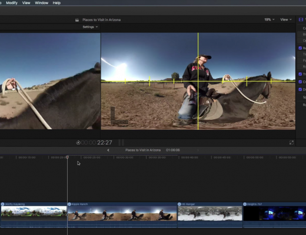Click the 360 badge icon on the HS Hangar clip

click(179, 204)
